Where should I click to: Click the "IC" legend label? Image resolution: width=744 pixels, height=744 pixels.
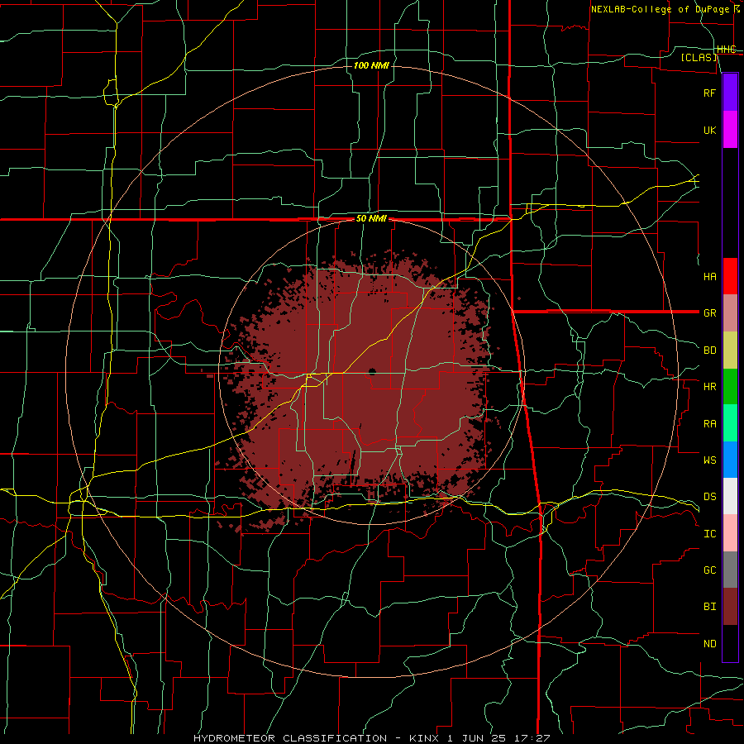click(x=709, y=534)
